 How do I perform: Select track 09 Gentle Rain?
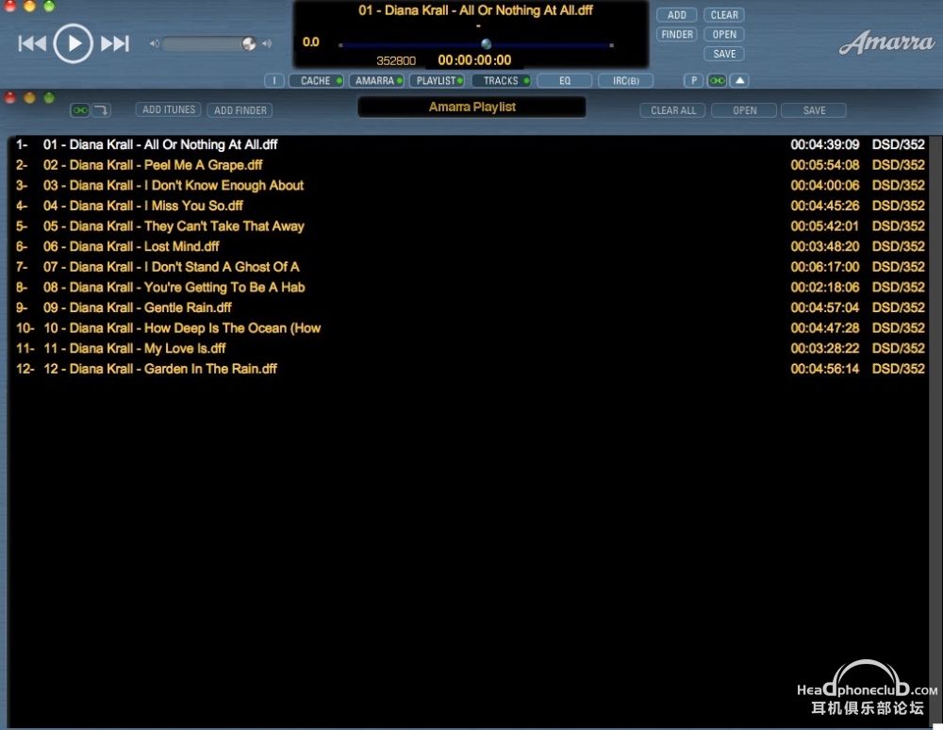[469, 307]
